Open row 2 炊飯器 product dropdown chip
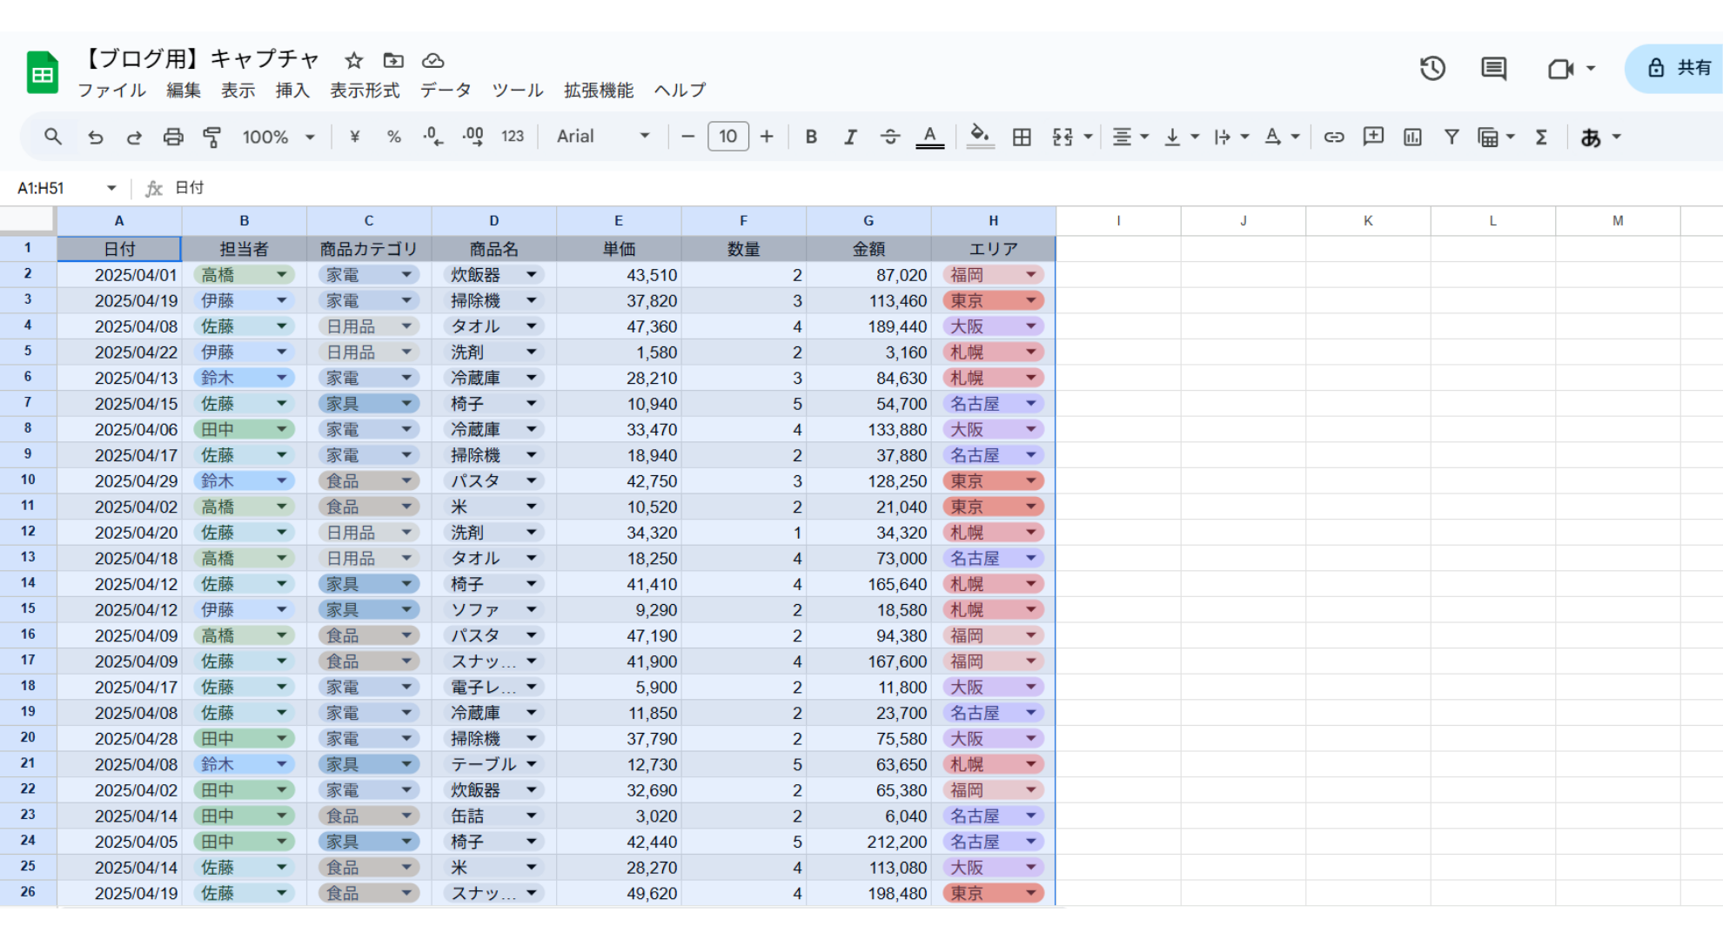This screenshot has height=940, width=1723. point(493,275)
